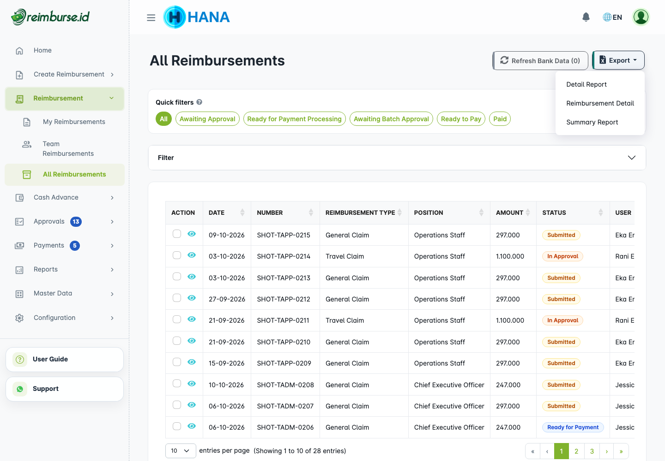Apply Awaiting Approval quick filter
Screen dimensions: 665x461
click(207, 119)
